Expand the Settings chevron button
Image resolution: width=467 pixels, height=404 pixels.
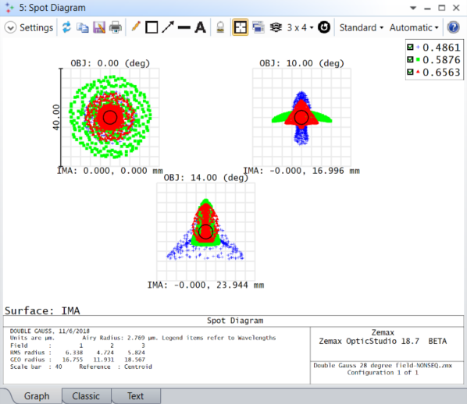pyautogui.click(x=10, y=27)
